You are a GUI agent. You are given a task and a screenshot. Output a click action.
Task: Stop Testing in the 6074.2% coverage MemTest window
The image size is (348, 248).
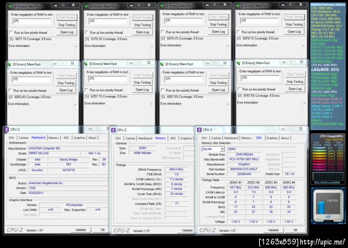(219, 24)
